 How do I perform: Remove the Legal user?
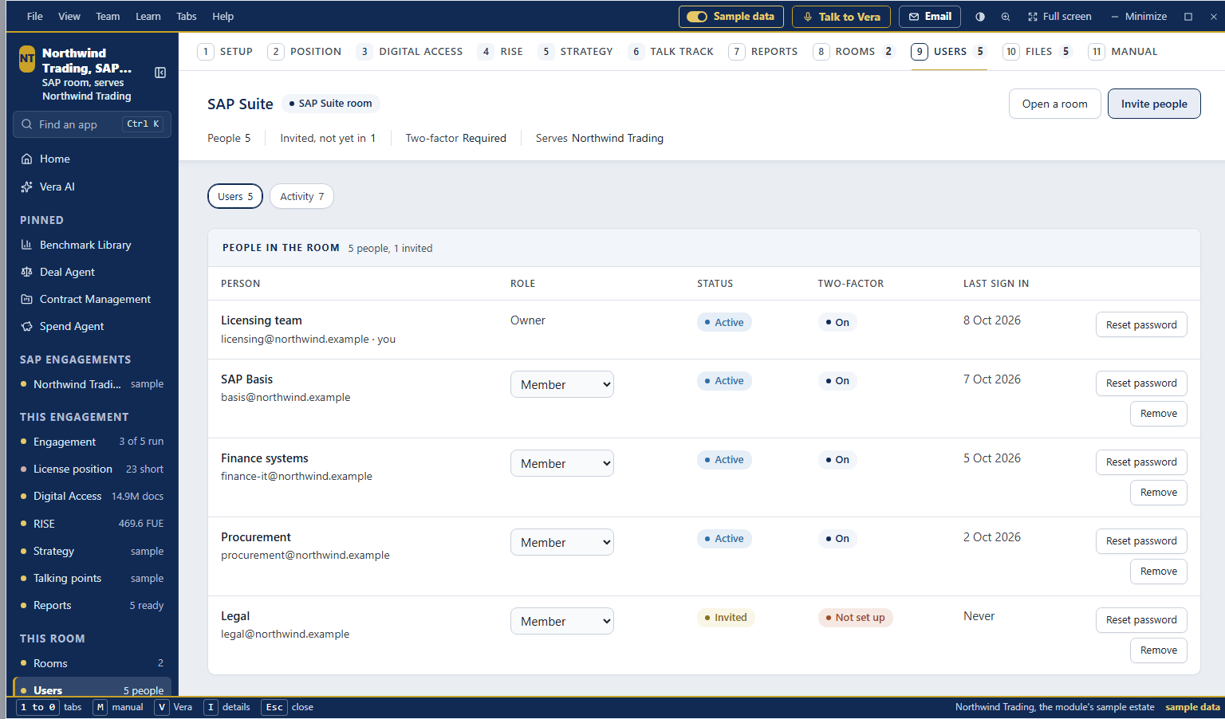(x=1159, y=650)
